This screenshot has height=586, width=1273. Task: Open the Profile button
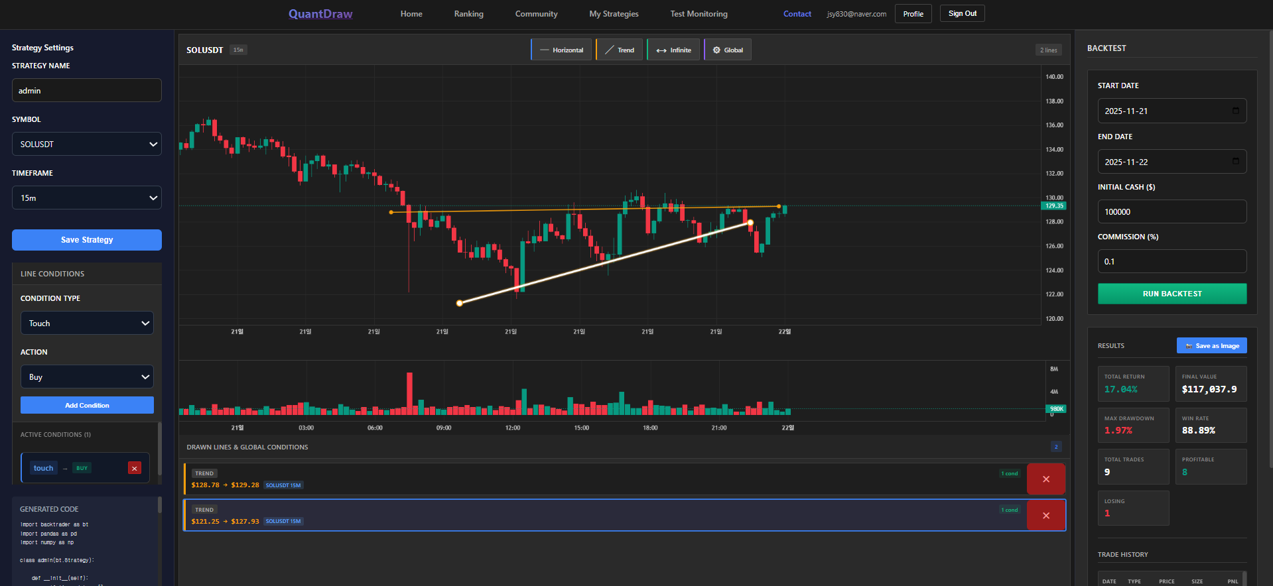[x=913, y=14]
